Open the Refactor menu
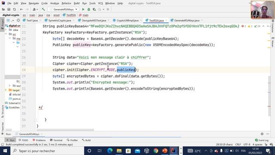Screen dimensions: 275x155 click(x=66, y=3)
